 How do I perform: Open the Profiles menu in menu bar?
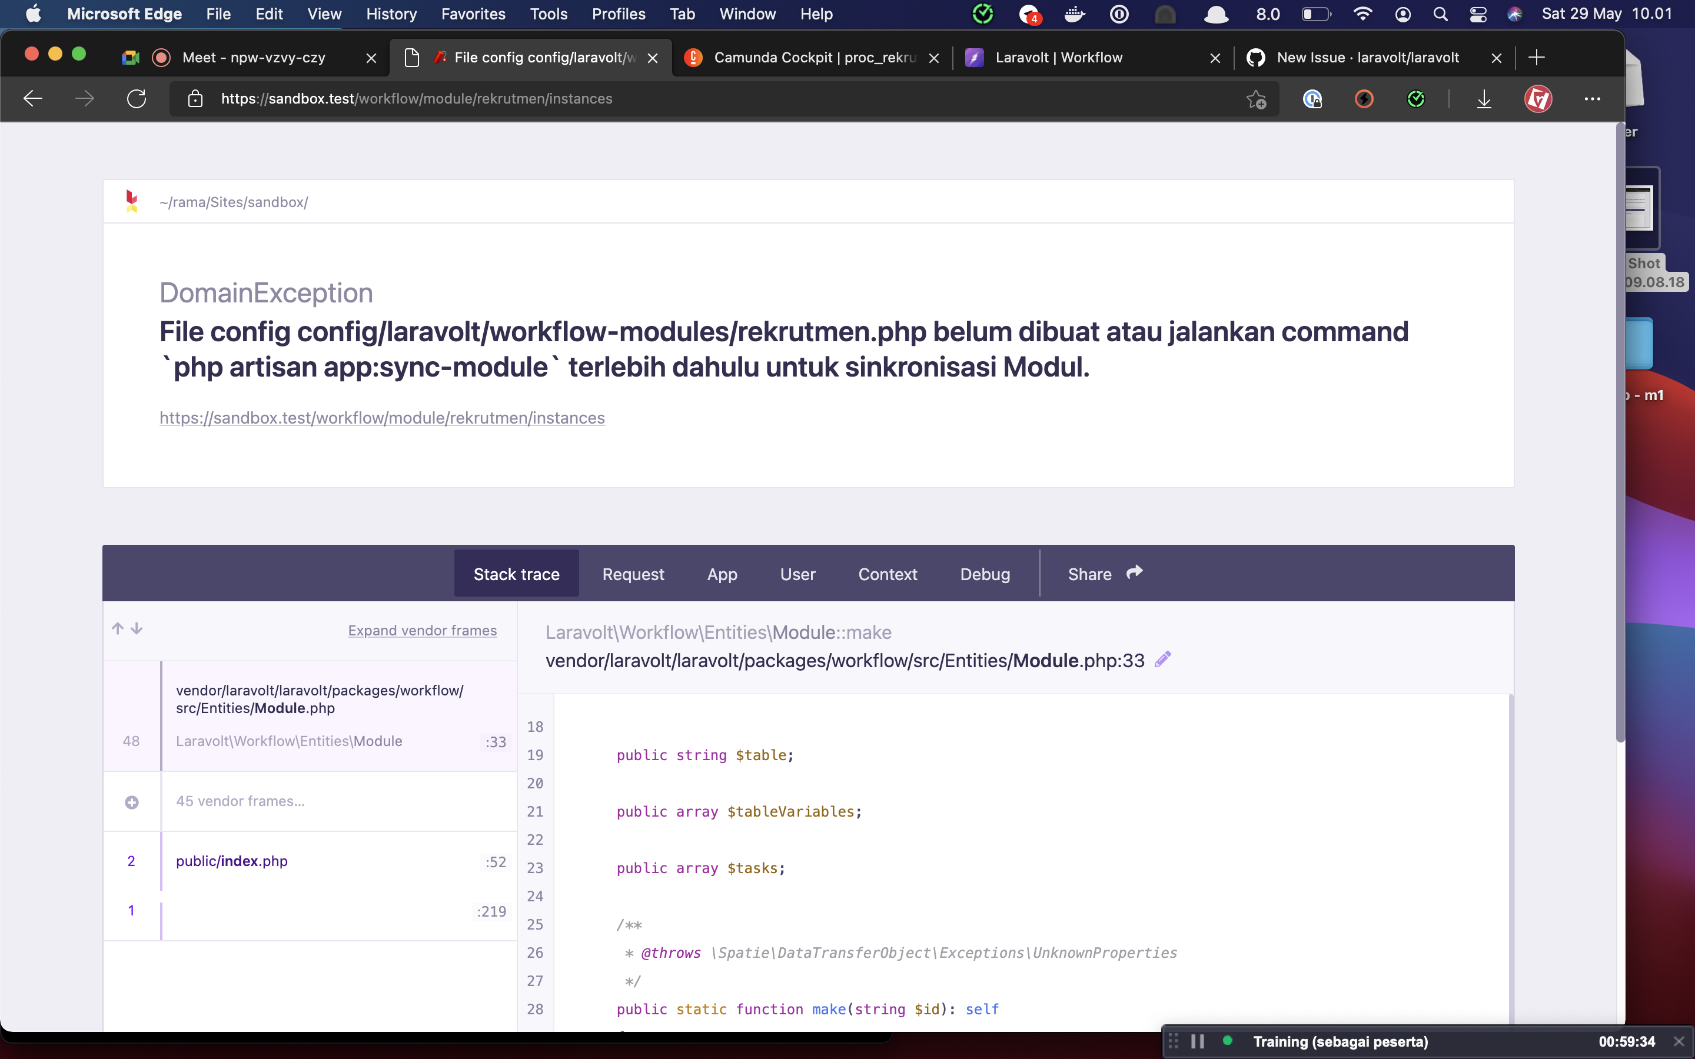(x=618, y=14)
